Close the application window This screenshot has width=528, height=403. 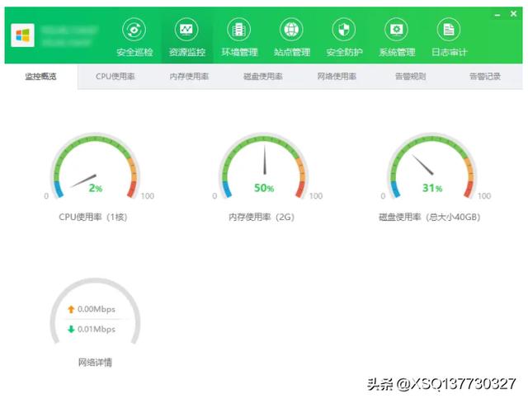click(513, 14)
